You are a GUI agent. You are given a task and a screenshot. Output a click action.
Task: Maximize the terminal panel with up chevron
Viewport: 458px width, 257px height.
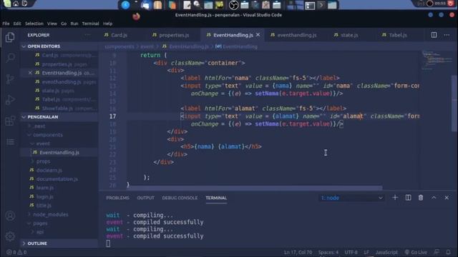click(x=434, y=198)
